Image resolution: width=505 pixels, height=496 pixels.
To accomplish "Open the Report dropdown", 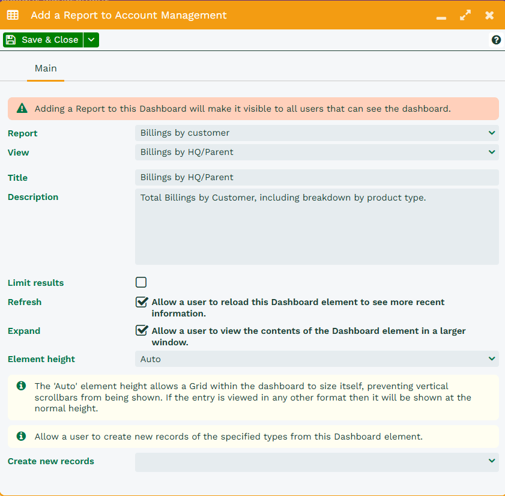I will 316,133.
